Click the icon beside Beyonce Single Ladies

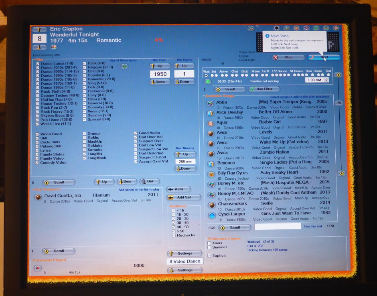coord(211,164)
